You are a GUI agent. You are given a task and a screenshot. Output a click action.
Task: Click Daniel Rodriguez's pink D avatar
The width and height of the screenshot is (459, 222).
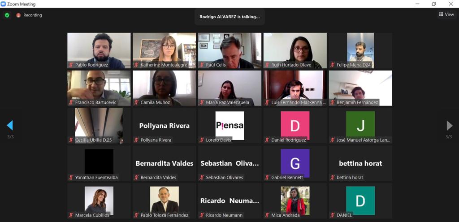pos(295,126)
